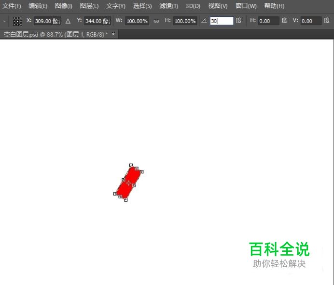334x285 pixels.
Task: Click the rotation angle icon
Action: [x=204, y=21]
